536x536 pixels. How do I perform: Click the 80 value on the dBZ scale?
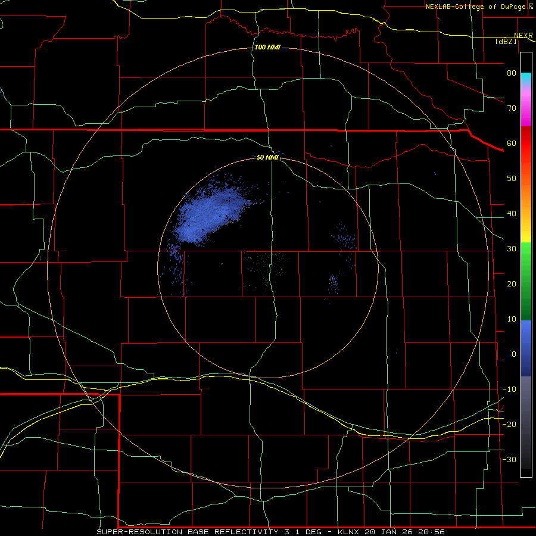[x=512, y=73]
